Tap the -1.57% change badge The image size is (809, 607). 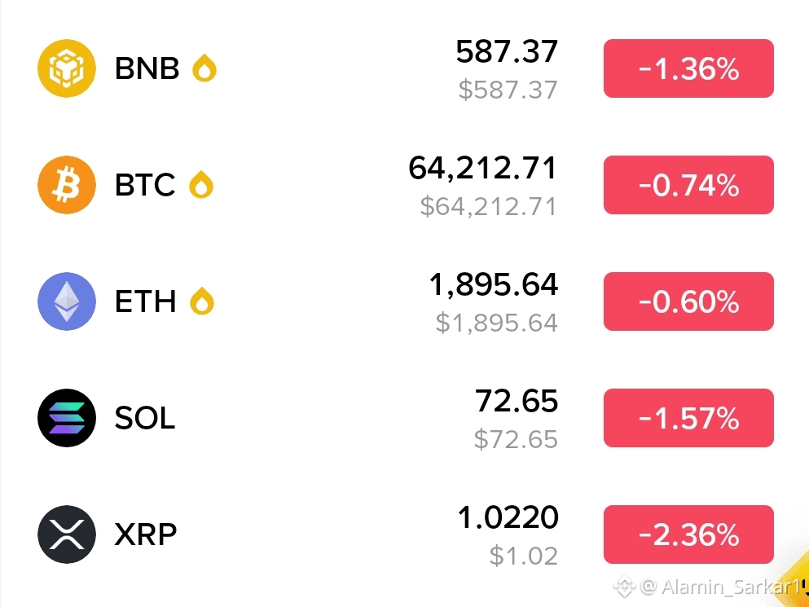[x=688, y=418]
